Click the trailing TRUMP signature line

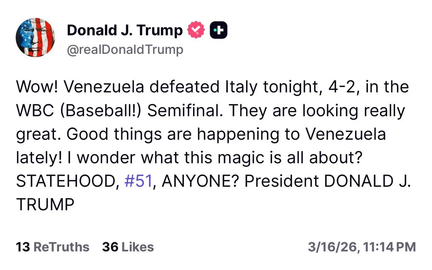click(45, 205)
